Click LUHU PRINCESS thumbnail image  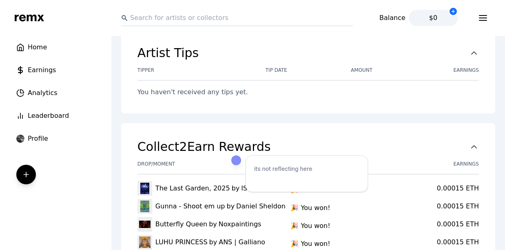pyautogui.click(x=145, y=242)
